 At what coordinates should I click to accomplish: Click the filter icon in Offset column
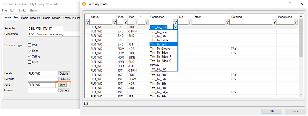[x=227, y=22]
